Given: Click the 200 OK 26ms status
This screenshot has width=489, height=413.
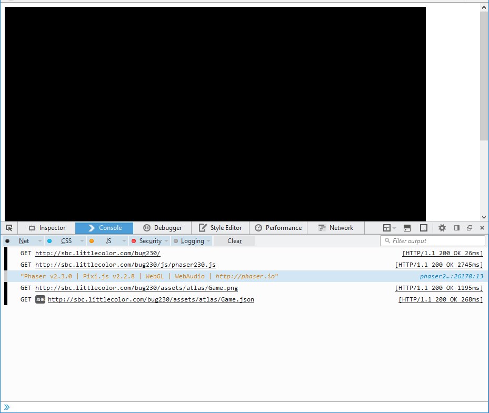Looking at the screenshot, I should [x=443, y=253].
